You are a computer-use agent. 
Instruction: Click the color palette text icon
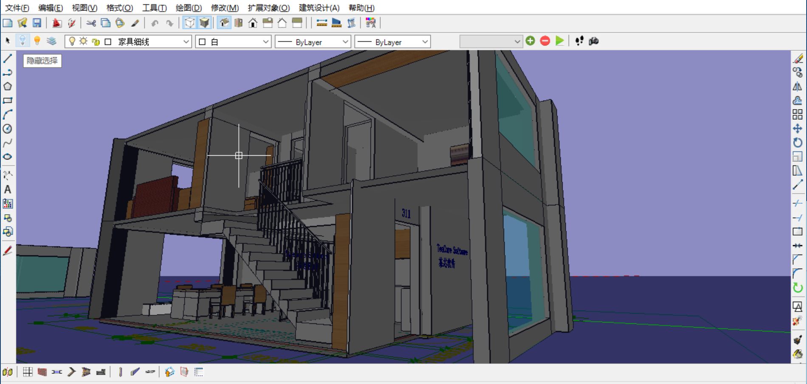click(371, 23)
